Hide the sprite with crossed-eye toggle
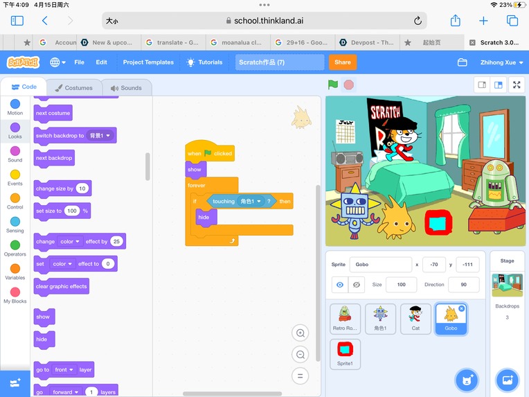 pyautogui.click(x=357, y=285)
